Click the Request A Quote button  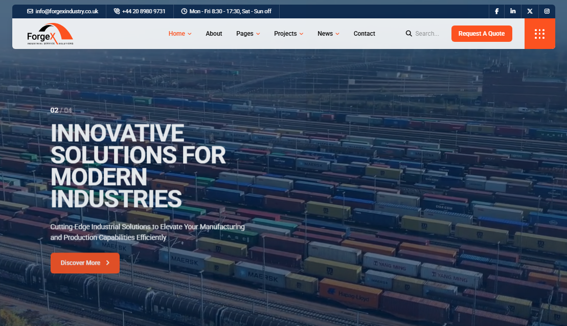coord(481,34)
